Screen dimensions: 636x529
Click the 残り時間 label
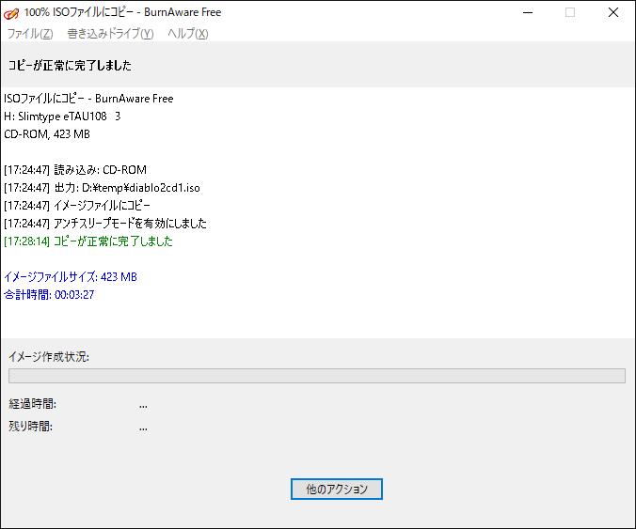pos(30,427)
